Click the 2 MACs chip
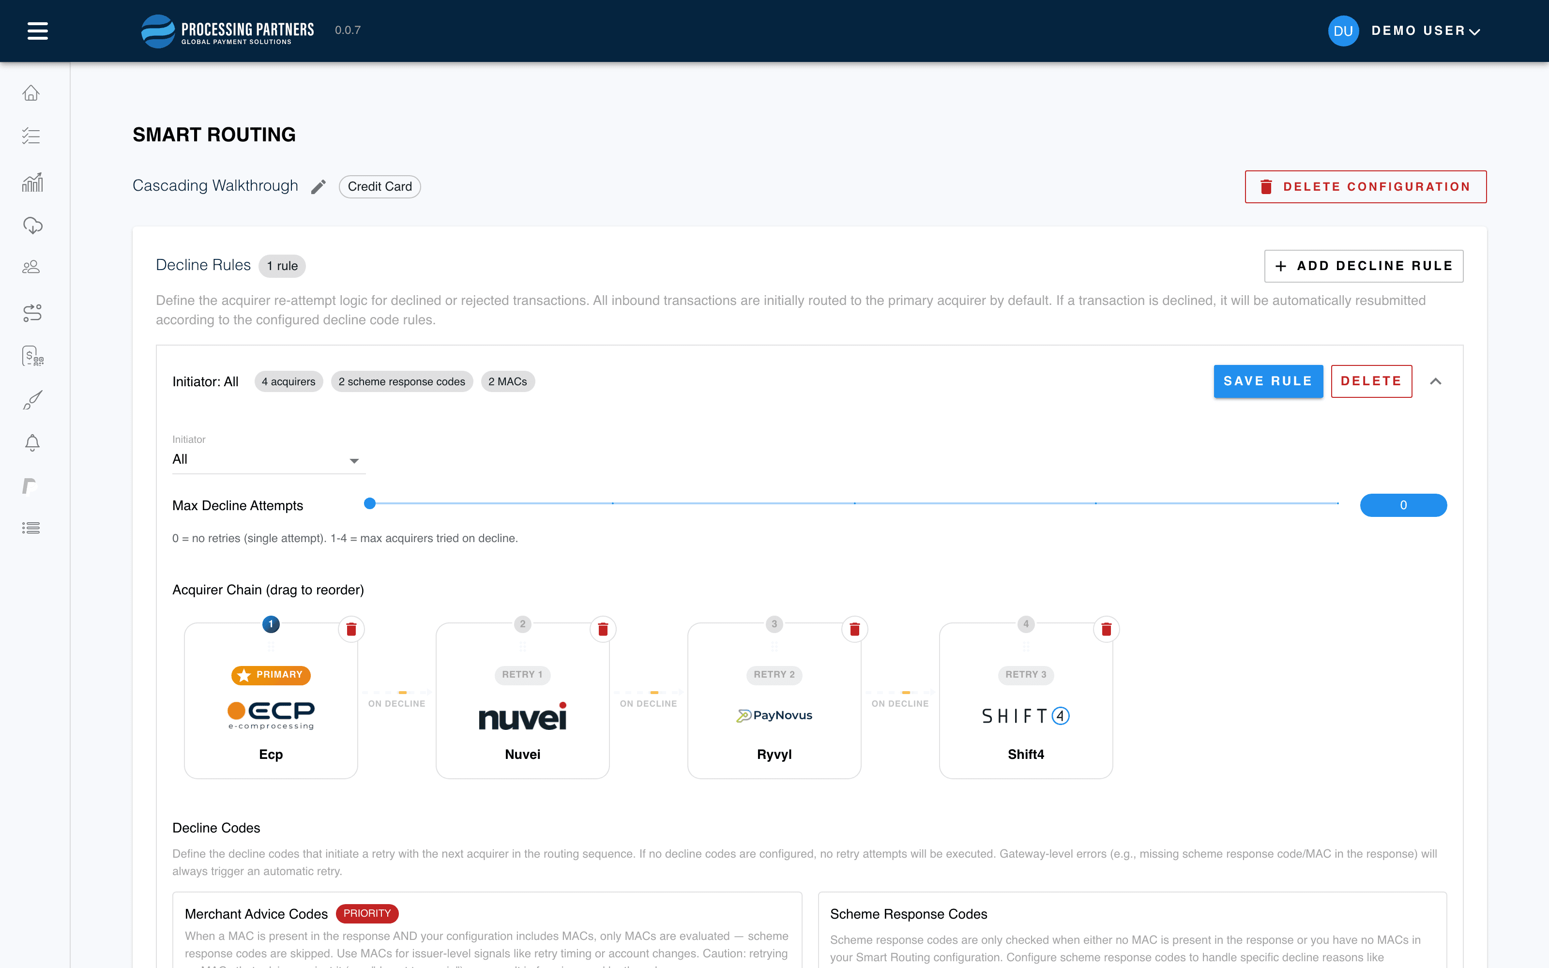This screenshot has width=1549, height=968. [508, 381]
